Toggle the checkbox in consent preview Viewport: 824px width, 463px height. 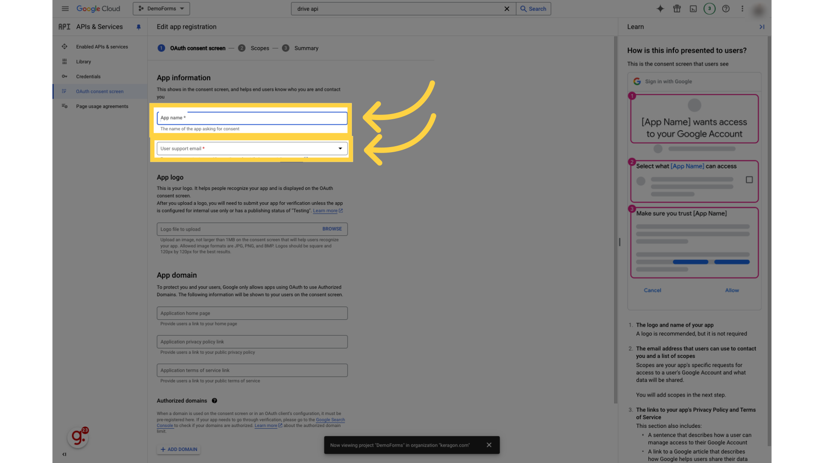click(x=749, y=180)
